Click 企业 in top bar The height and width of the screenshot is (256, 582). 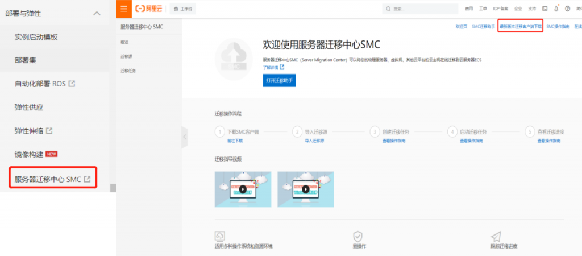(518, 9)
